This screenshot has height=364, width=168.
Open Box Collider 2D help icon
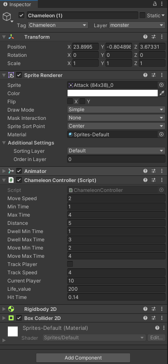click(145, 318)
